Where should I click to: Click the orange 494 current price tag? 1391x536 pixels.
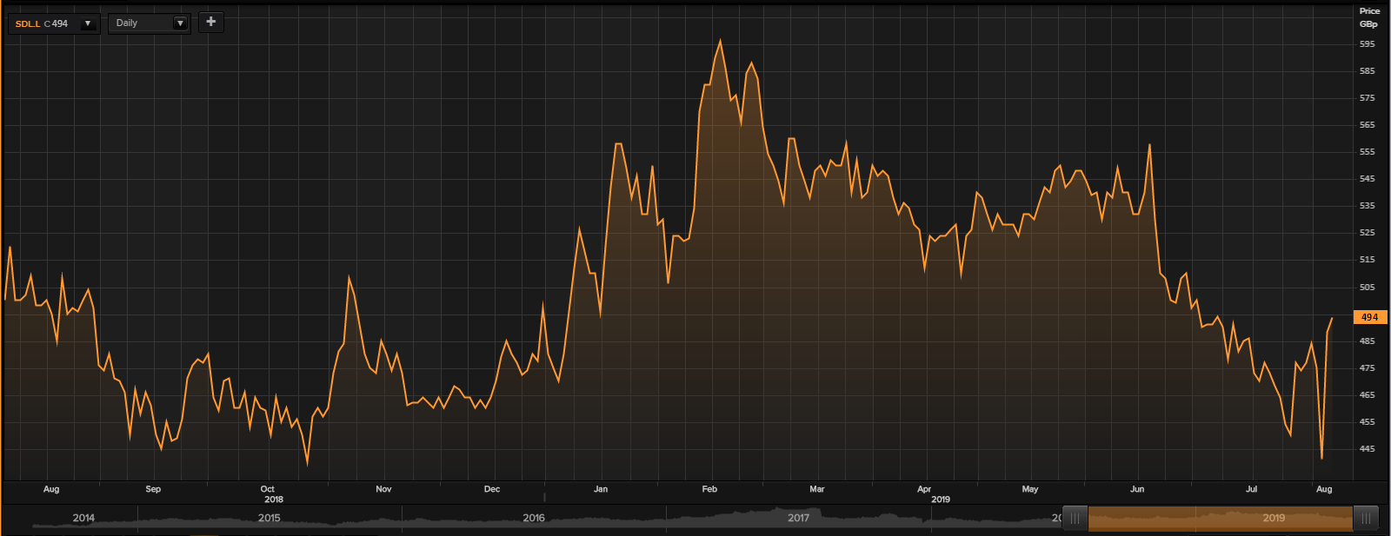click(x=1370, y=317)
